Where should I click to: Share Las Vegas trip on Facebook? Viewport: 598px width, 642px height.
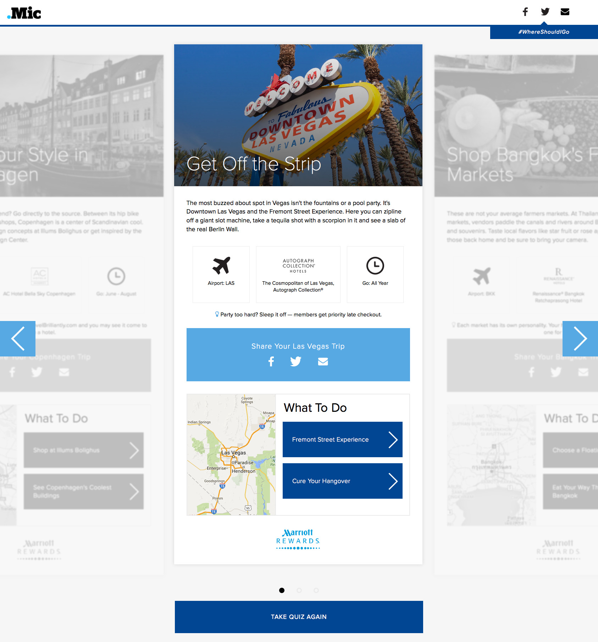coord(271,361)
